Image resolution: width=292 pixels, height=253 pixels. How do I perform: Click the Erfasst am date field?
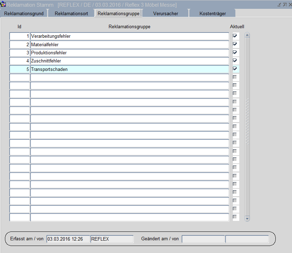point(68,239)
